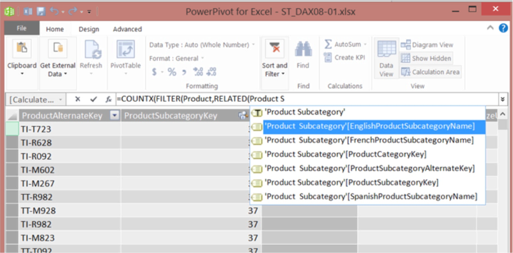
Task: Click the Clipboard paste icon
Action: pos(22,50)
